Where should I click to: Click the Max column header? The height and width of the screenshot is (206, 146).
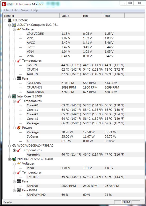click(113, 16)
